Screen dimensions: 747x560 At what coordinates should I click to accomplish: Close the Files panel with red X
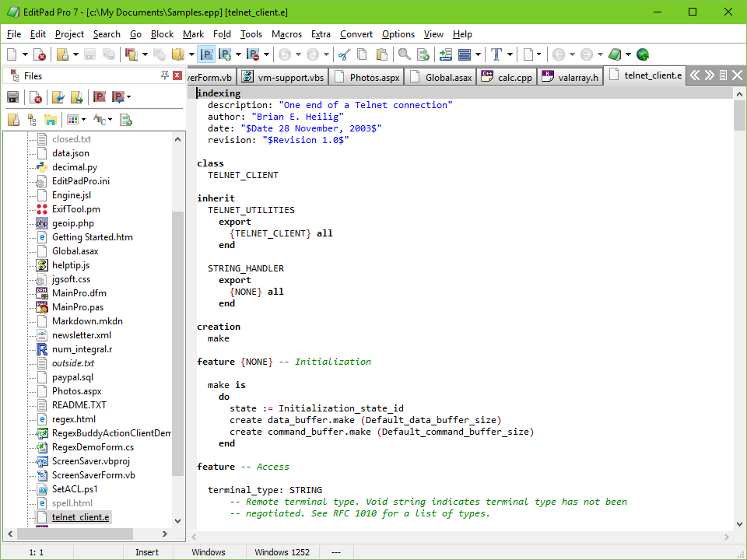pos(177,75)
